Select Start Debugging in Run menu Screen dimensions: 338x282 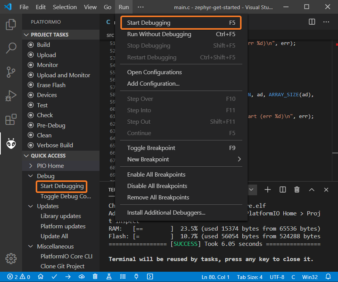[181, 23]
